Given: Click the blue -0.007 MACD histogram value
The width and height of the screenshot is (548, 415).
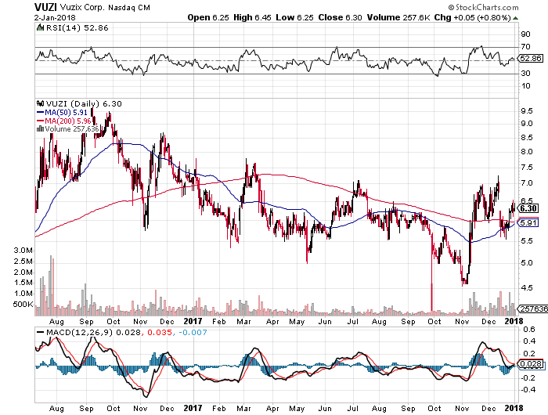Looking at the screenshot, I should [193, 332].
